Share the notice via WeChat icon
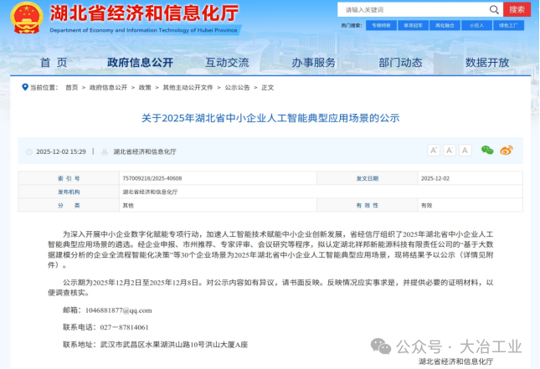Image resolution: width=540 pixels, height=369 pixels. 487,151
